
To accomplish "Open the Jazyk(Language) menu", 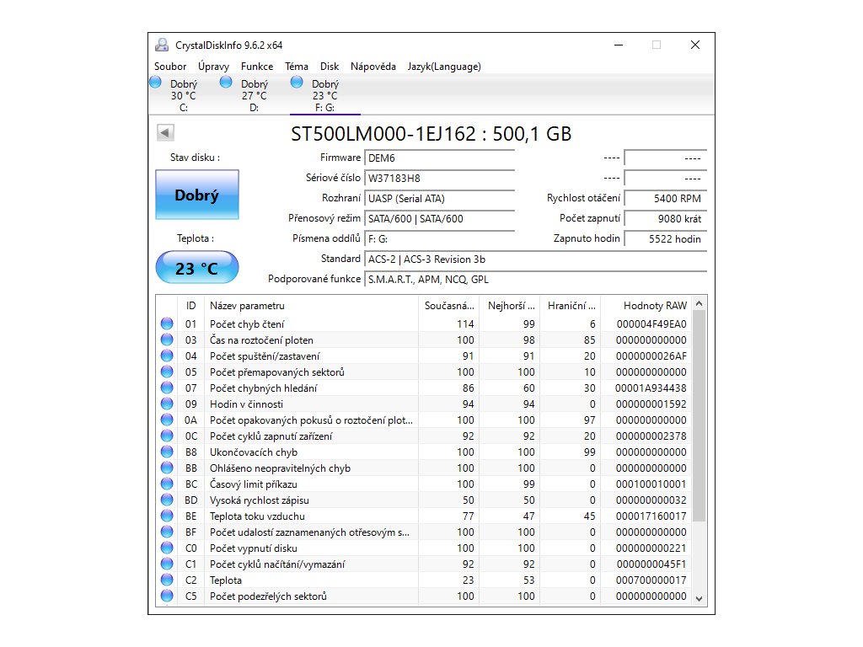I will point(443,67).
